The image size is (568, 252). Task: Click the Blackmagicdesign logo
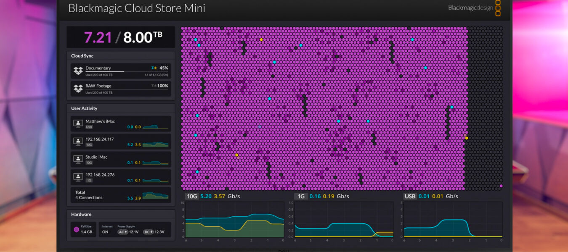(x=474, y=8)
